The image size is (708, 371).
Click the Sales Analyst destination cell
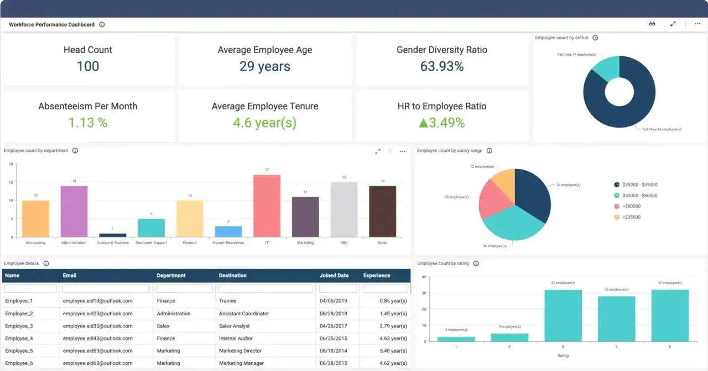click(265, 326)
